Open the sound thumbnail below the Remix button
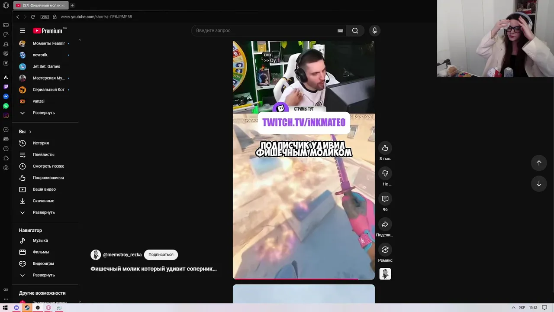This screenshot has width=554, height=312. tap(385, 274)
